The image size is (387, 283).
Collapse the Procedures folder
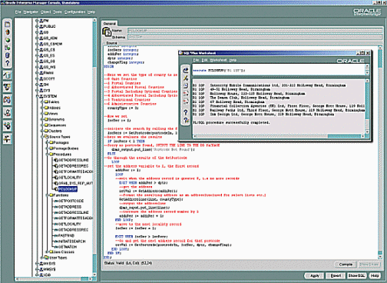click(47, 155)
